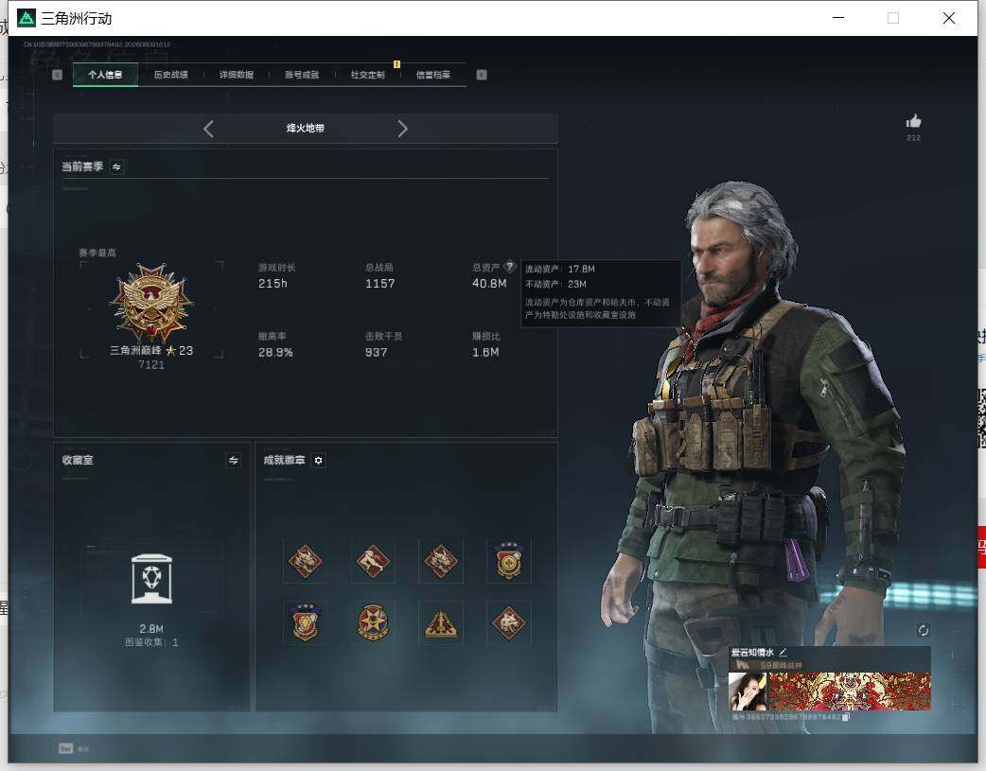This screenshot has height=771, width=986.
Task: Click the like count 212
Action: 914,138
